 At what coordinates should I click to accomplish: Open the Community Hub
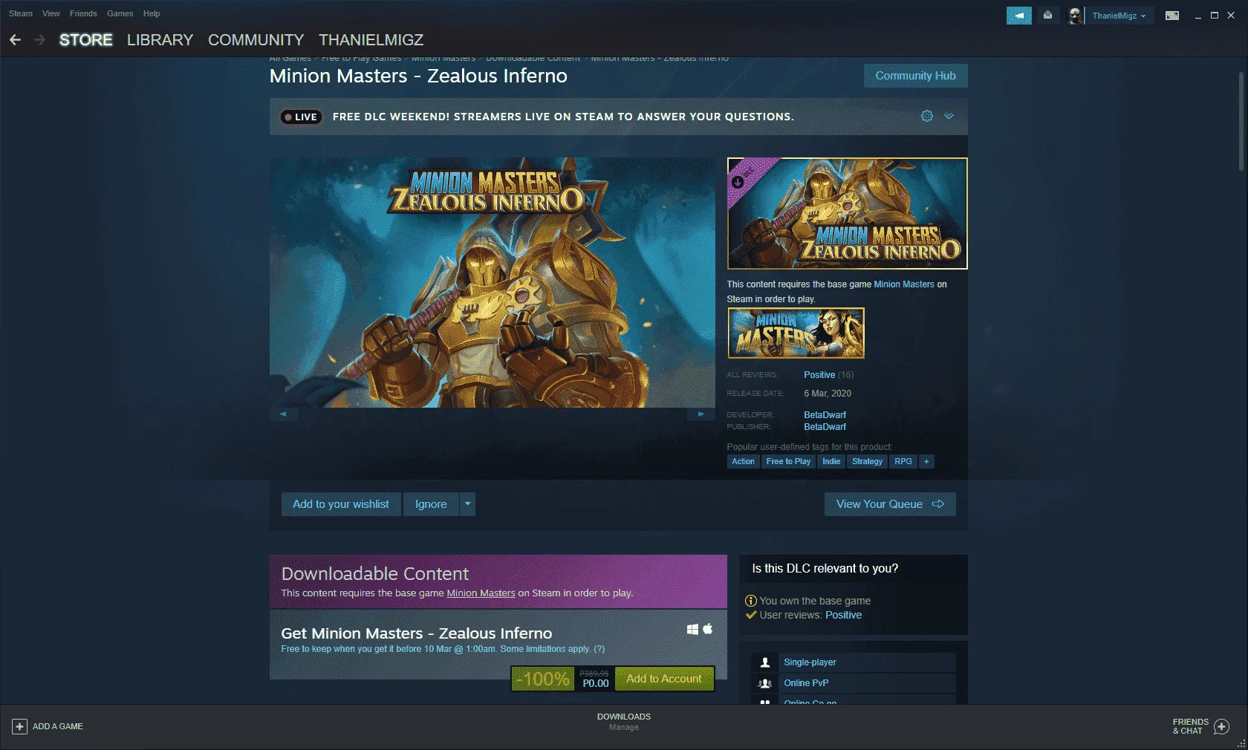(915, 76)
